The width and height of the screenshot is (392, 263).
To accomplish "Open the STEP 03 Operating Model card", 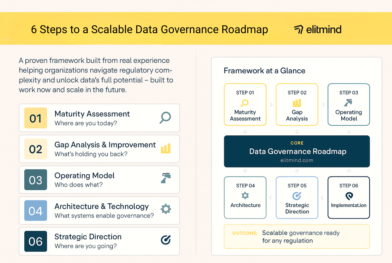I will (349, 105).
